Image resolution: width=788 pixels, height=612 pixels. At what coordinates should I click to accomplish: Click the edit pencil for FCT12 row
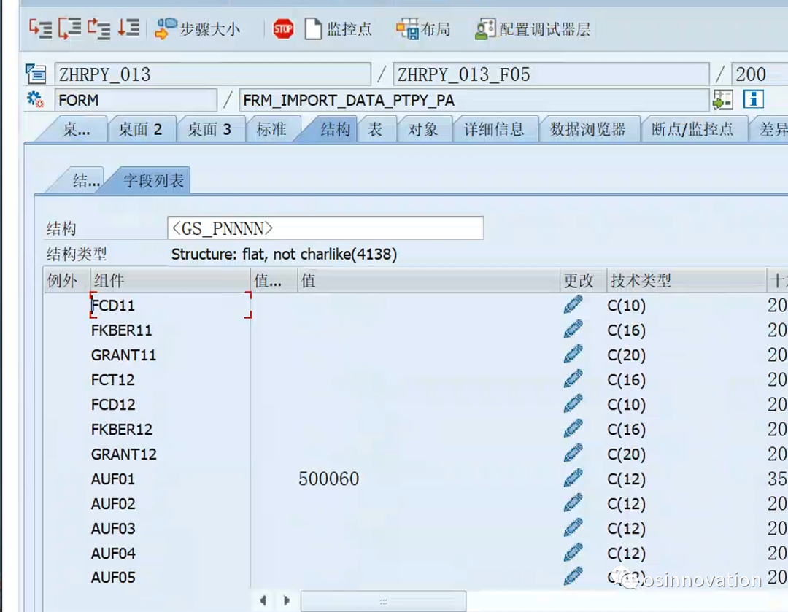[x=573, y=379]
